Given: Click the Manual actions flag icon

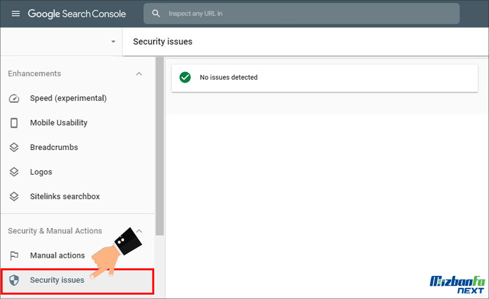Looking at the screenshot, I should pos(14,255).
